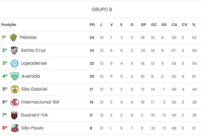Viewport: 203px width, 135px height.
Task: Click the São Paulo team crest
Action: (x=15, y=128)
